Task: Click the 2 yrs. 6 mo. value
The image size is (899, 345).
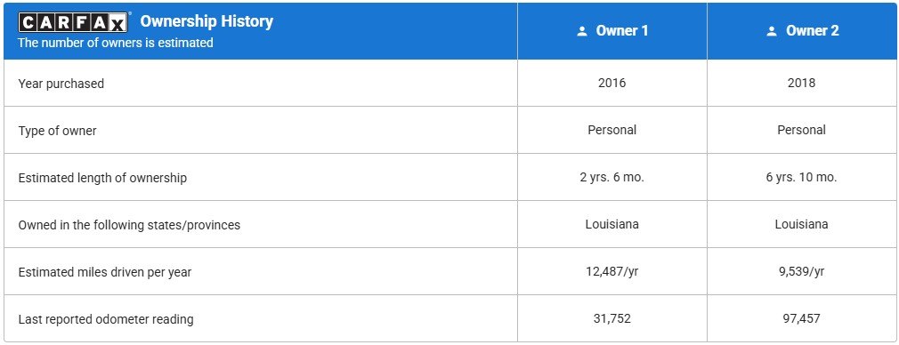Action: pyautogui.click(x=611, y=177)
